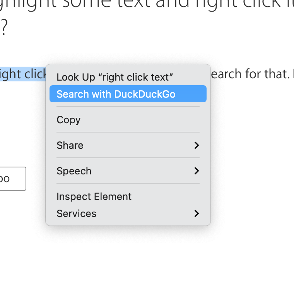Open the Services submenu item

[77, 214]
